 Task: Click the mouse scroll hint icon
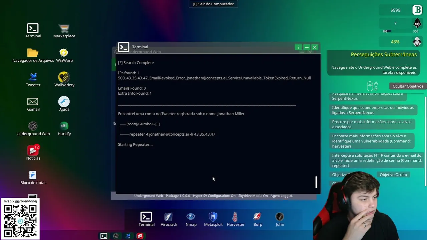tap(372, 86)
